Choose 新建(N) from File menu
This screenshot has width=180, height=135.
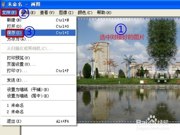pyautogui.click(x=38, y=20)
